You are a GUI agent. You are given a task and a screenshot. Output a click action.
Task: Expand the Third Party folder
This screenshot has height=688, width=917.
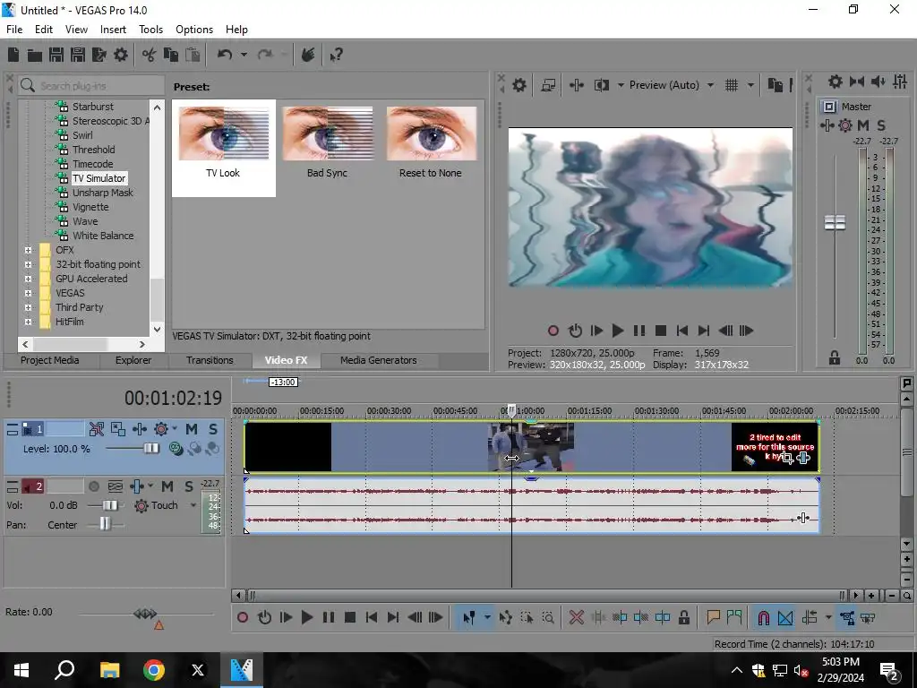[28, 307]
